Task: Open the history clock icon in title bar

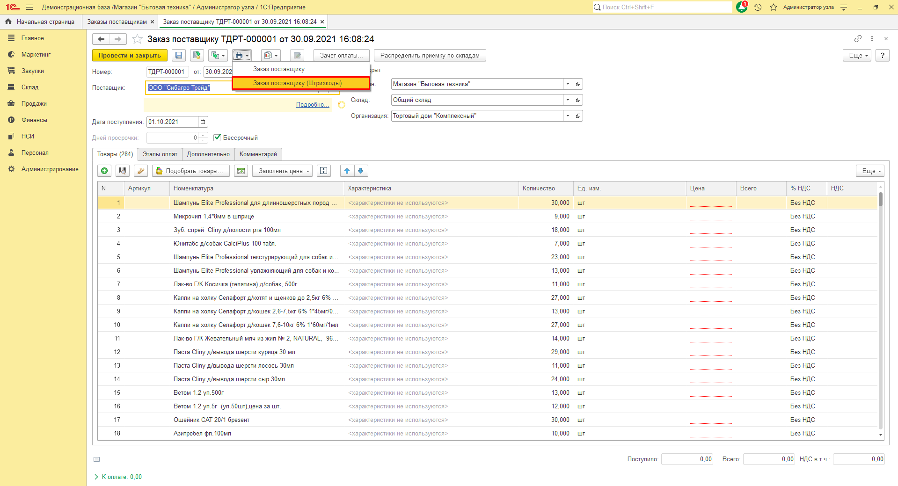Action: pyautogui.click(x=758, y=7)
